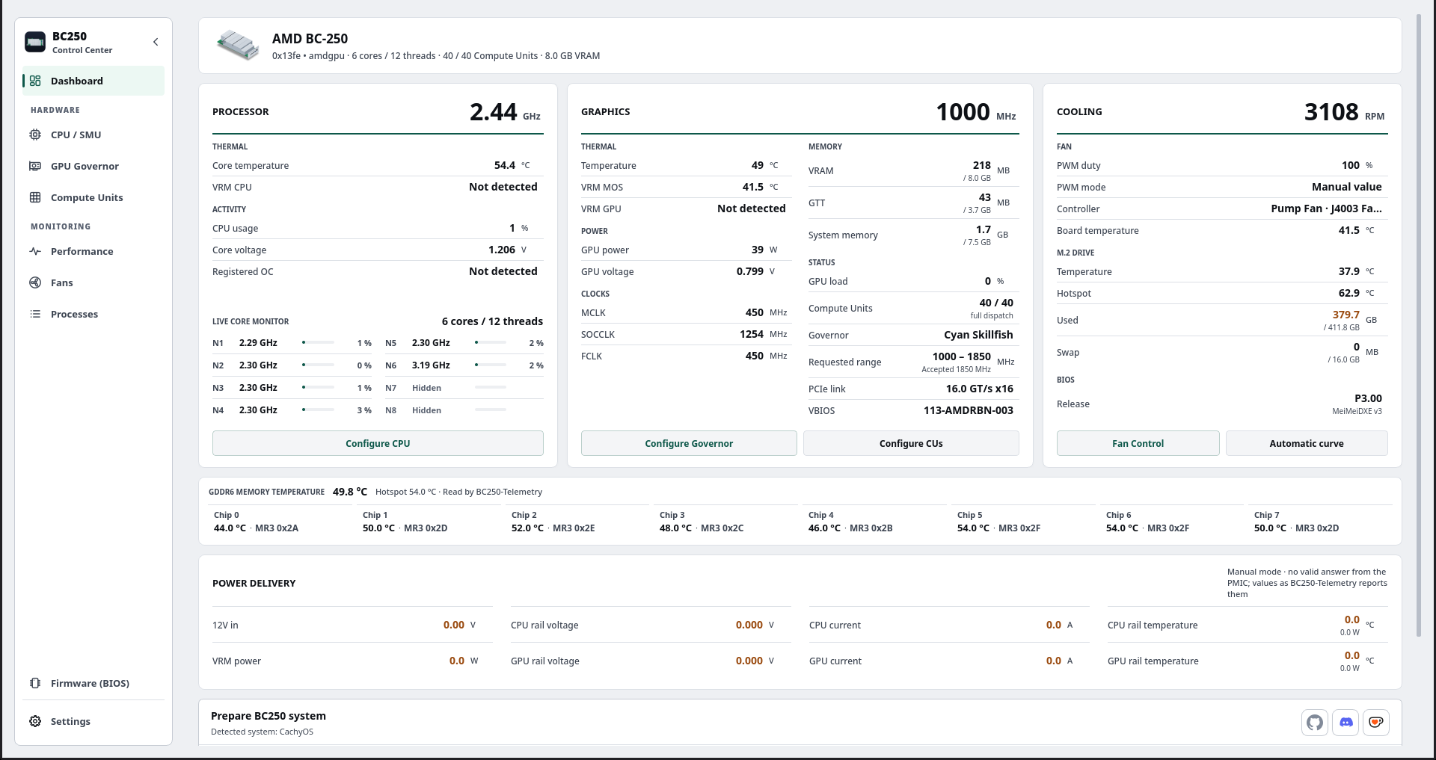The width and height of the screenshot is (1436, 760).
Task: Open Fan Control
Action: (1138, 443)
